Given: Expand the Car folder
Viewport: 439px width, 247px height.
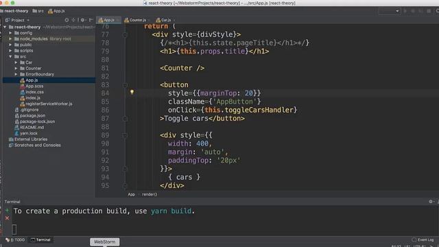Looking at the screenshot, I should click(x=16, y=62).
